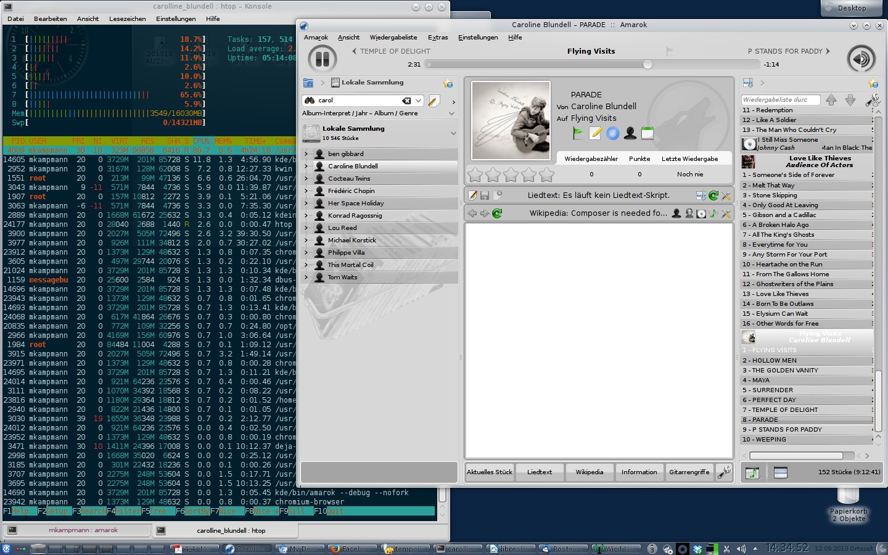Expand the Tom Waits artist entry
Screen dimensions: 888x555
pyautogui.click(x=306, y=277)
